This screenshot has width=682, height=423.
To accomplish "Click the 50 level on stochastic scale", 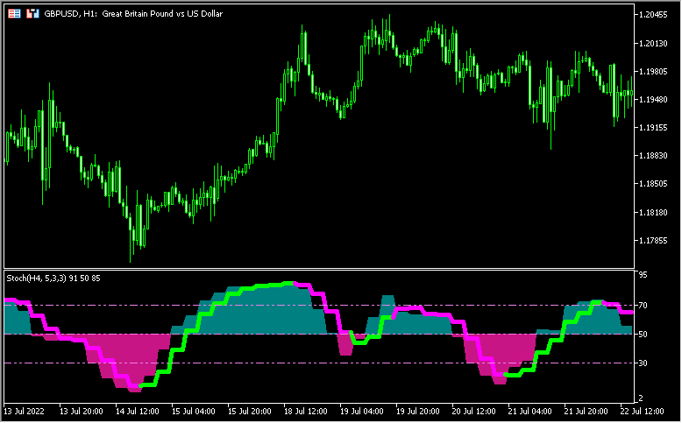I will [643, 335].
